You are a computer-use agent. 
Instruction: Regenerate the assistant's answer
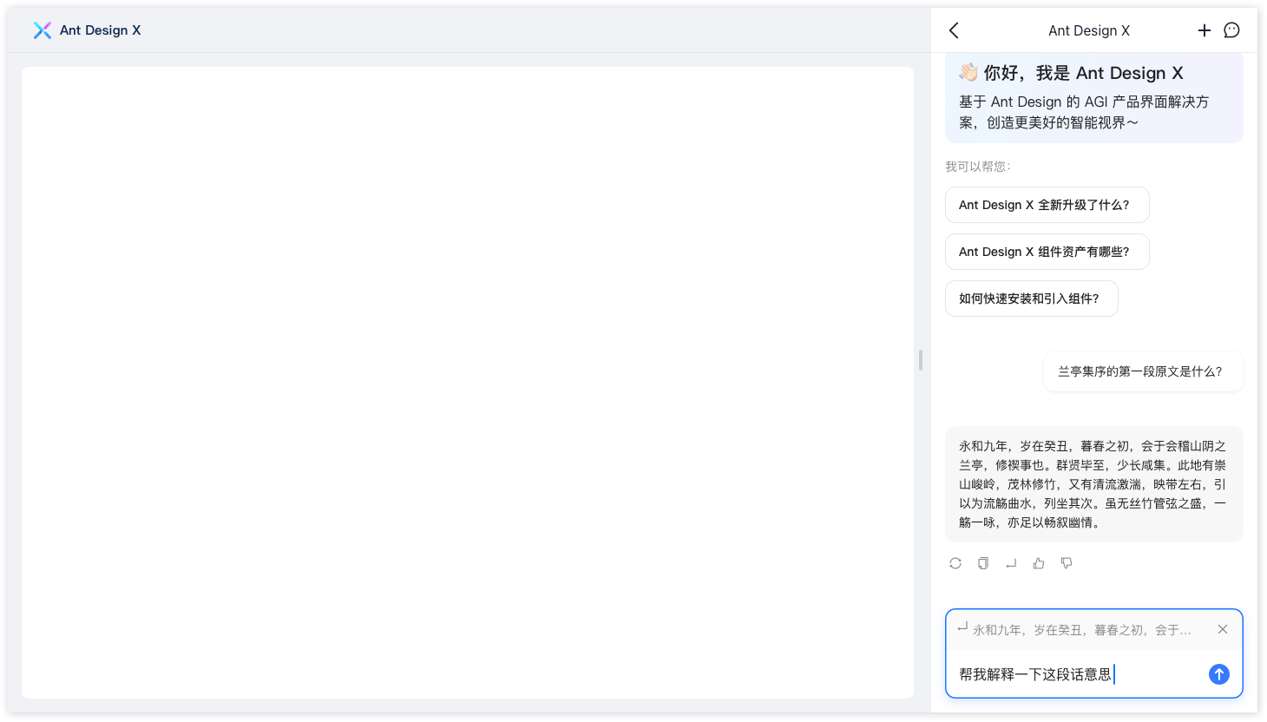tap(955, 563)
